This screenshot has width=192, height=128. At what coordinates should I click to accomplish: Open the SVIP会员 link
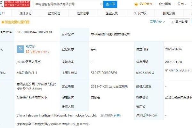[146, 4]
